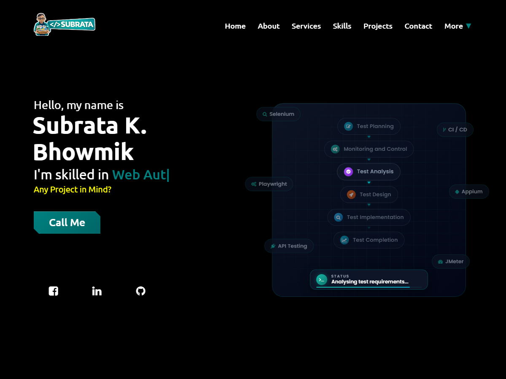Click the CI / CD branch icon
This screenshot has height=379, width=506.
coord(444,130)
